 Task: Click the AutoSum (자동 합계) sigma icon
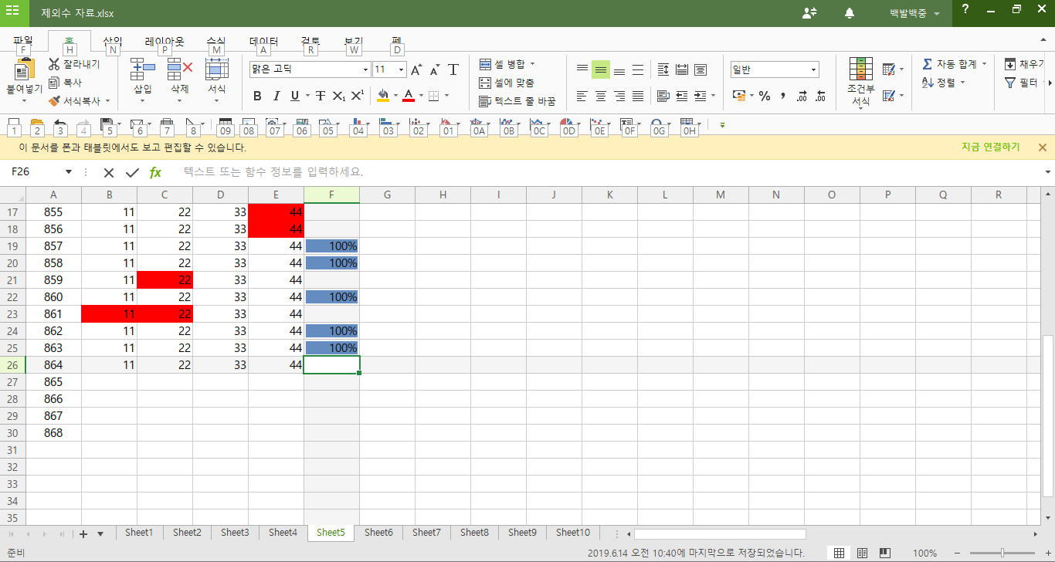click(x=927, y=64)
